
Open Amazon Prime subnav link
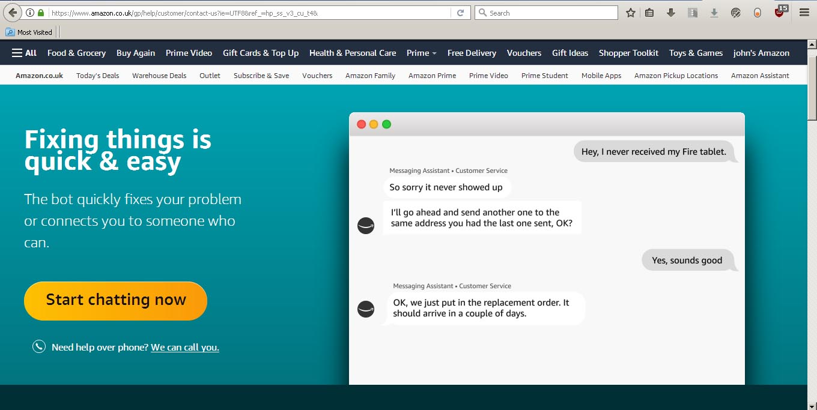[x=432, y=76]
